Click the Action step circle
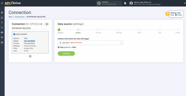 (78, 30)
